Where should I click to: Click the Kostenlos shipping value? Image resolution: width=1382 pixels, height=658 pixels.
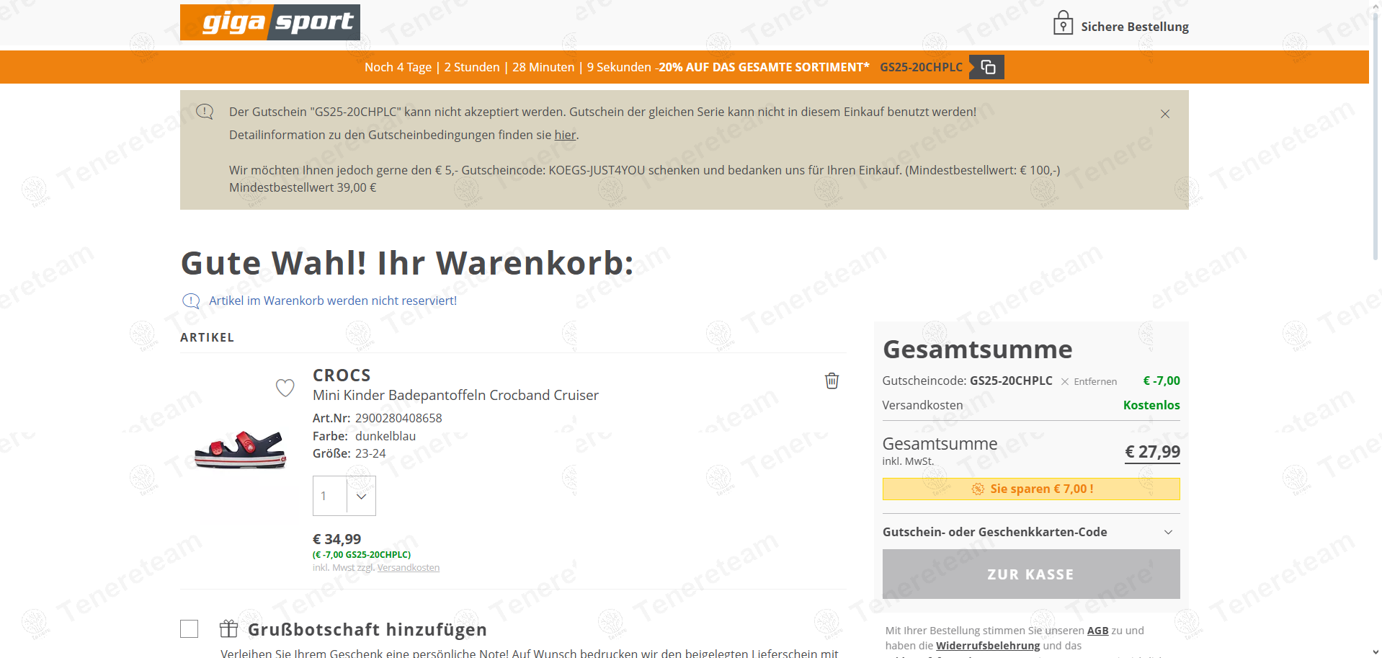tap(1151, 405)
